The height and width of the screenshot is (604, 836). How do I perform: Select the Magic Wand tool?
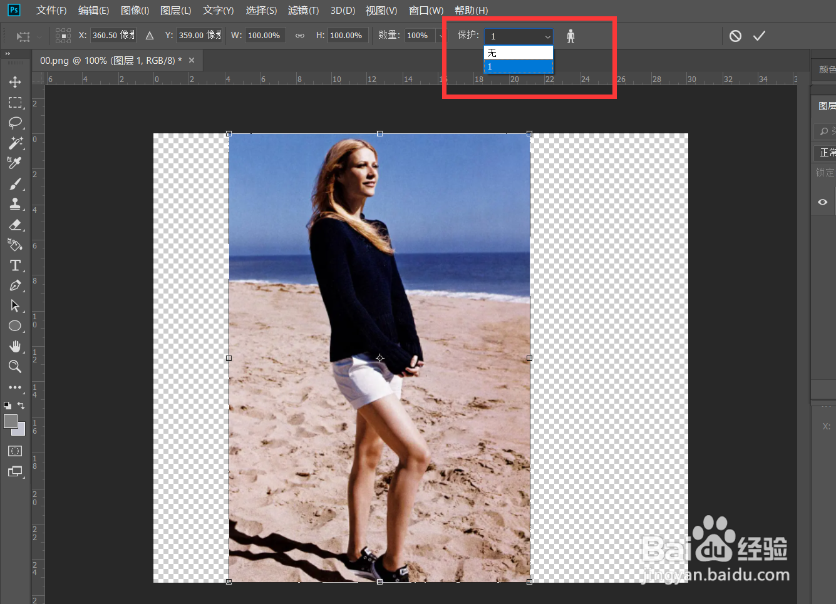click(15, 143)
